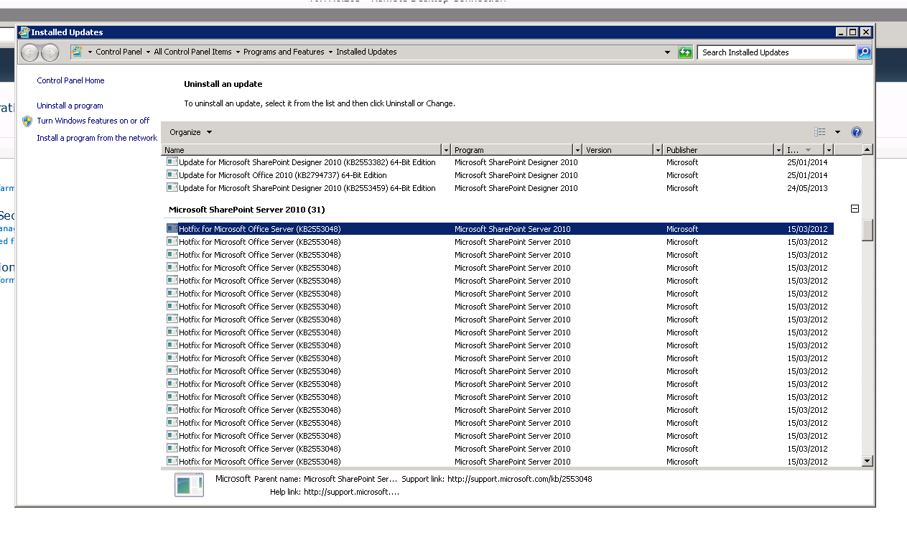Click the icon of the KB2553459 update row
The height and width of the screenshot is (550, 907).
point(172,188)
